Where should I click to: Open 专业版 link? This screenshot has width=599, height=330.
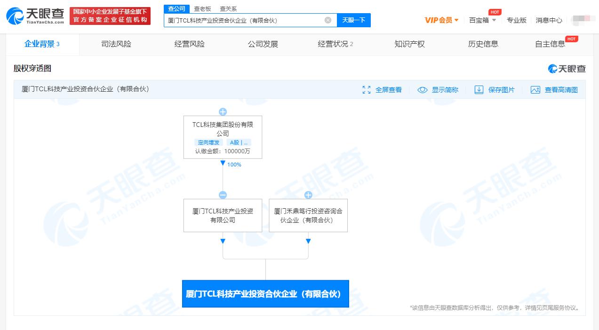pyautogui.click(x=517, y=20)
